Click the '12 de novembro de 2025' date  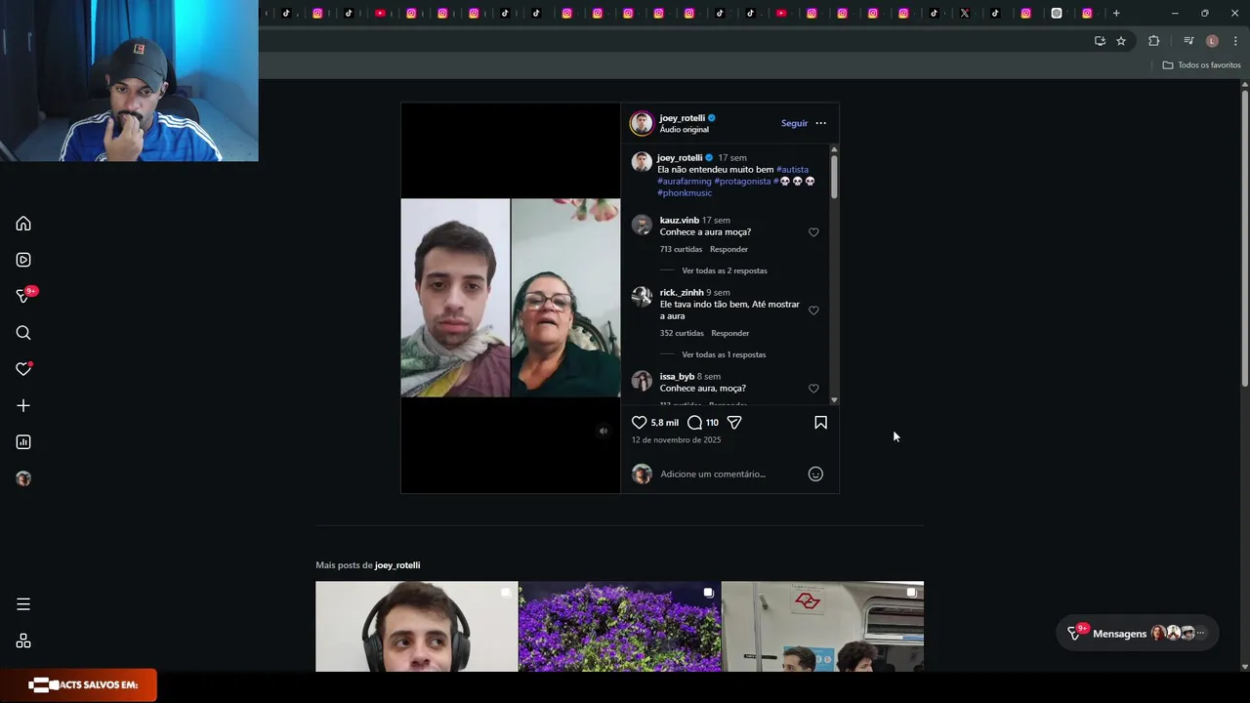pos(676,440)
